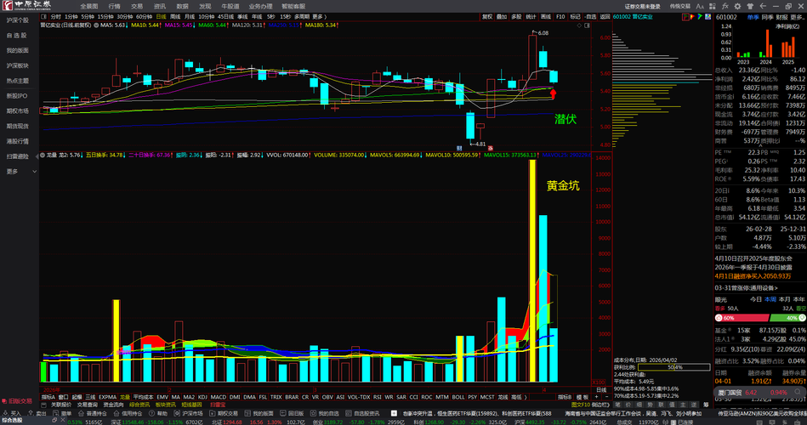Click the red 涨 marker below the candlesticks
Image resolution: width=807 pixels, height=425 pixels.
(491, 148)
